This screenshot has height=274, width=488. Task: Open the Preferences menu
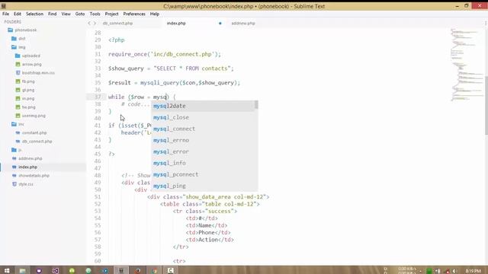134,14
